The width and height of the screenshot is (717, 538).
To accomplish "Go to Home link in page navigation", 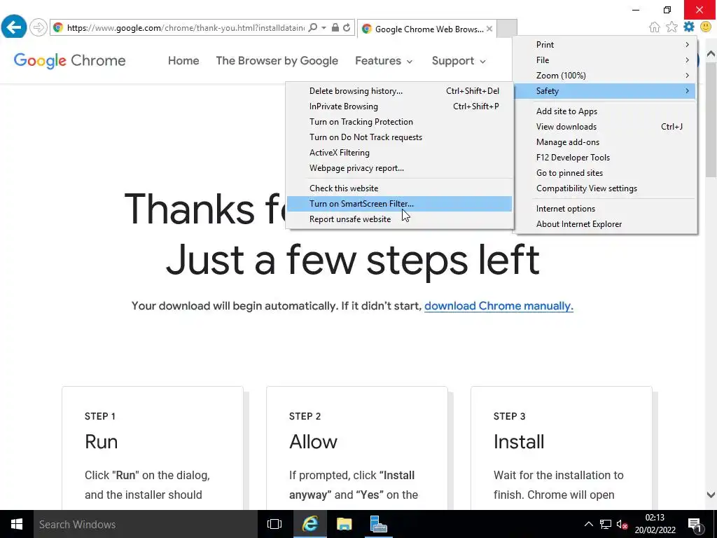I will tap(183, 61).
